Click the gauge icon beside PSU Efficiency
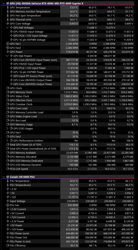 [x=8, y=246]
